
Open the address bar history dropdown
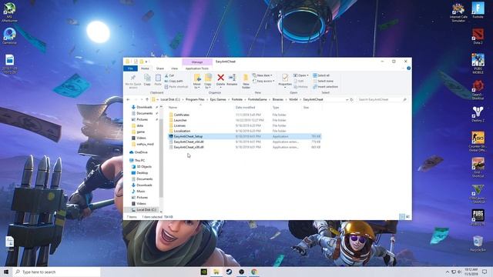tap(347, 99)
